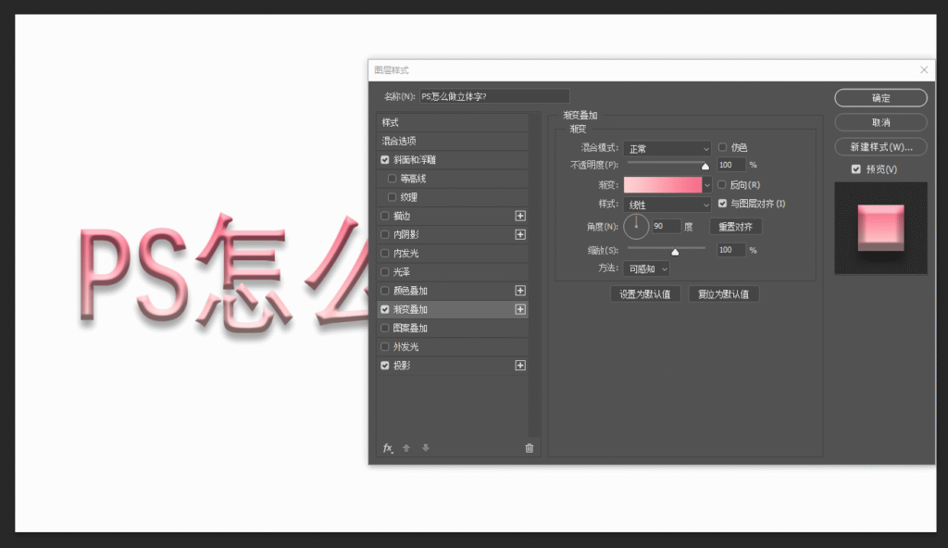Click the angle value field 90
948x548 pixels.
pos(667,226)
